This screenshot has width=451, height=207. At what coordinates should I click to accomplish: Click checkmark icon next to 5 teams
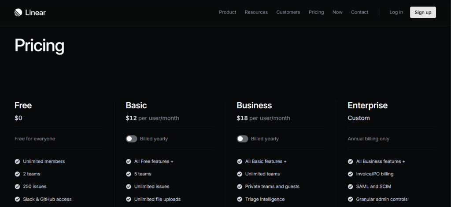click(x=129, y=174)
